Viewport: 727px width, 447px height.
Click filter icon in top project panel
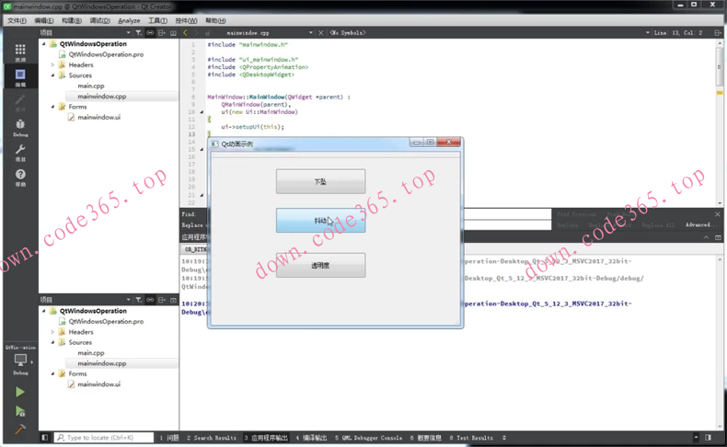pos(138,33)
